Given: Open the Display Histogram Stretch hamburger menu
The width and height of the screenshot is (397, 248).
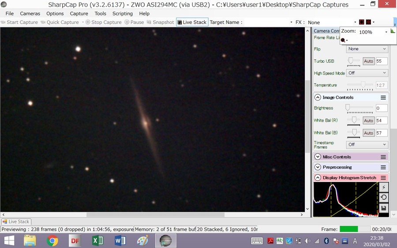Looking at the screenshot, I should (x=383, y=178).
